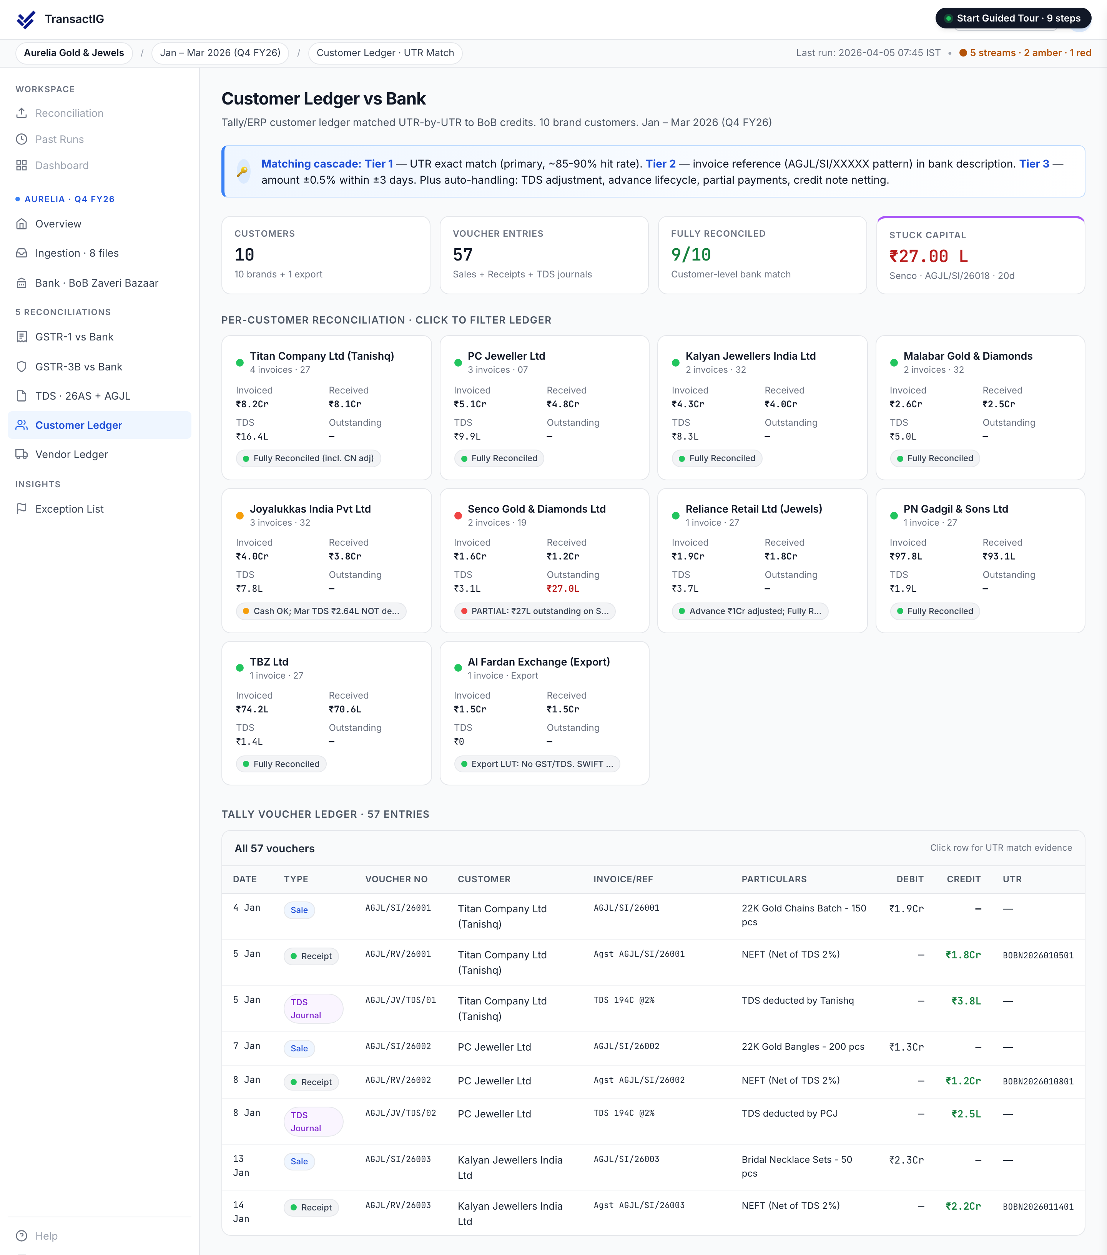
Task: Click the Voucher Entries 57 card
Action: pyautogui.click(x=544, y=255)
